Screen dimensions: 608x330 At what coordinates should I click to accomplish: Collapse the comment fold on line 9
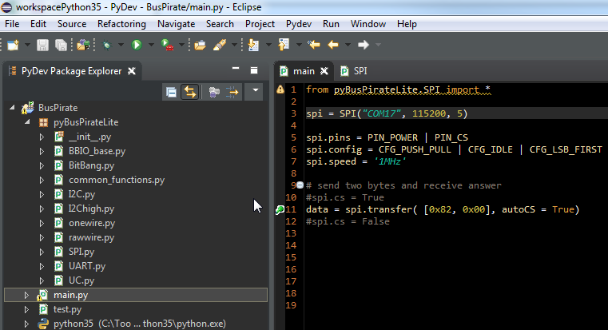click(300, 185)
